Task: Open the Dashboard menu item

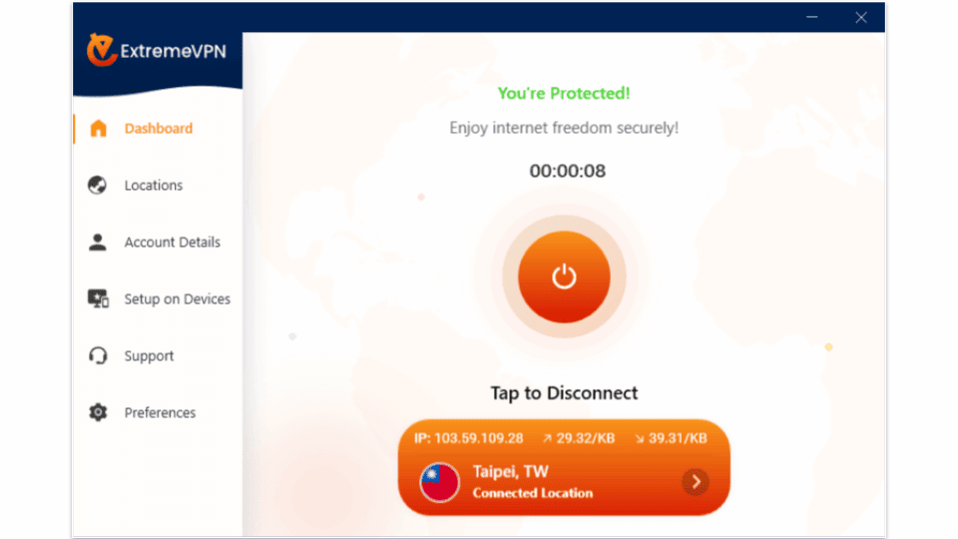Action: pos(159,129)
